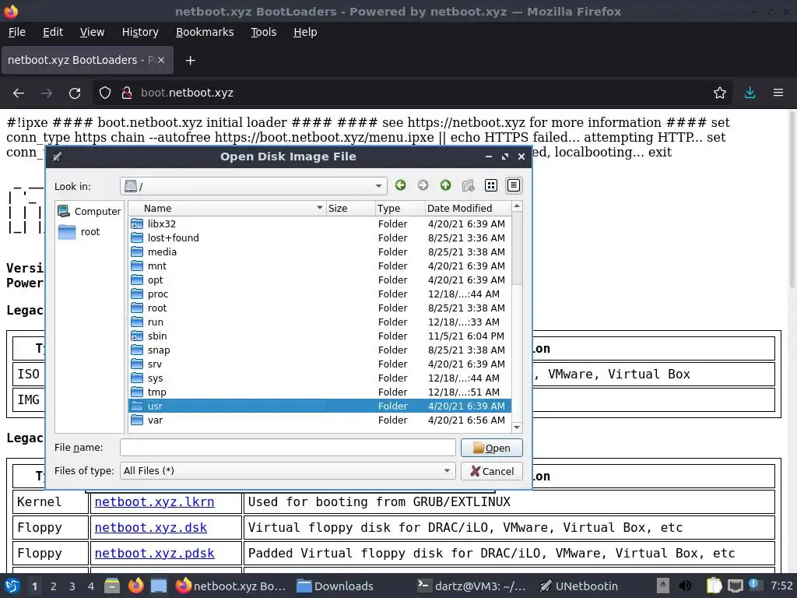Switch the file dialog to list view

click(x=491, y=185)
